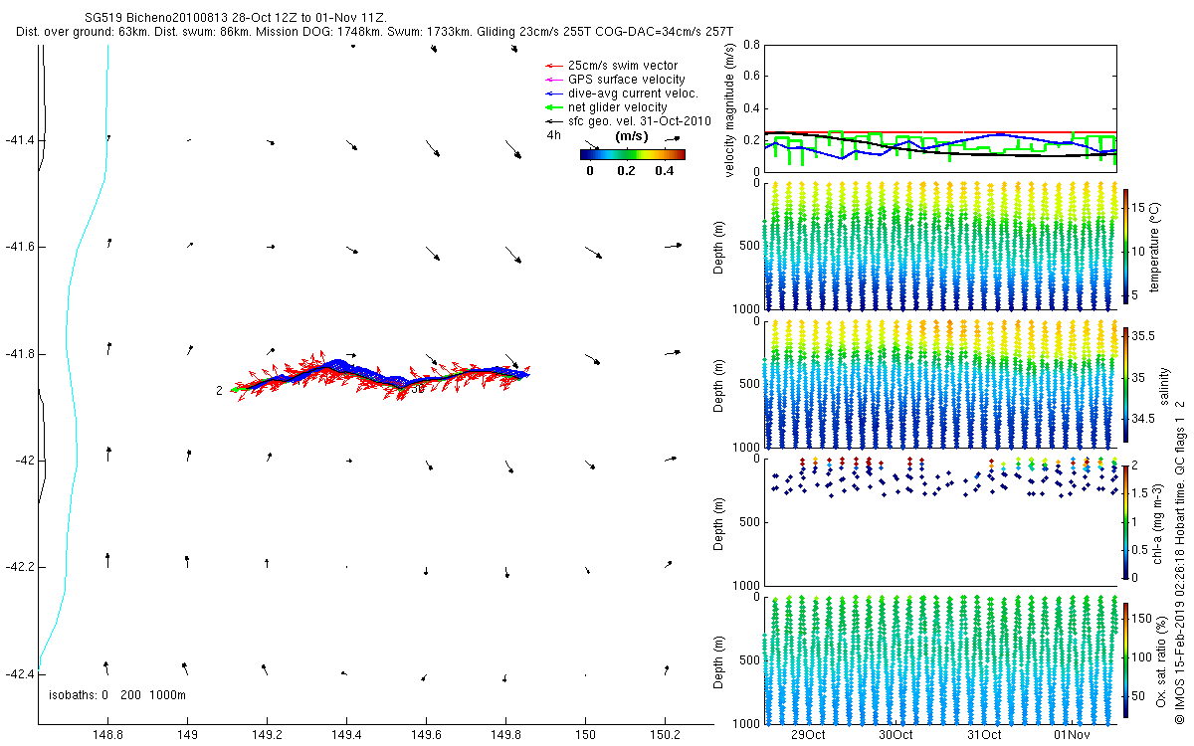Click the '29Oct' date tick label
The image size is (1194, 746).
pyautogui.click(x=807, y=736)
